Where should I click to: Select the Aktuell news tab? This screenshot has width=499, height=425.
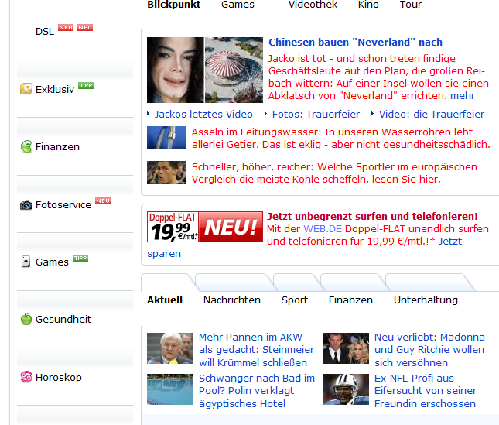coord(165,300)
